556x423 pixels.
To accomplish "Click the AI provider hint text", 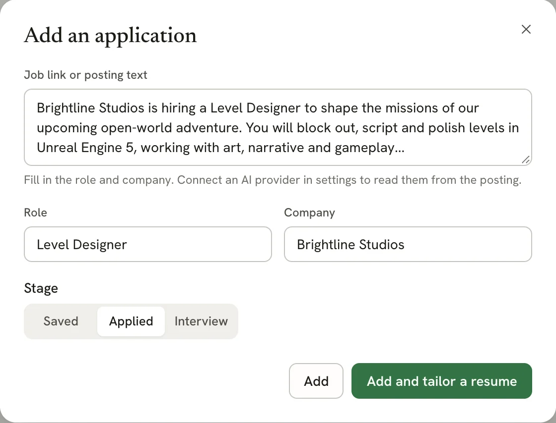I will pyautogui.click(x=273, y=180).
